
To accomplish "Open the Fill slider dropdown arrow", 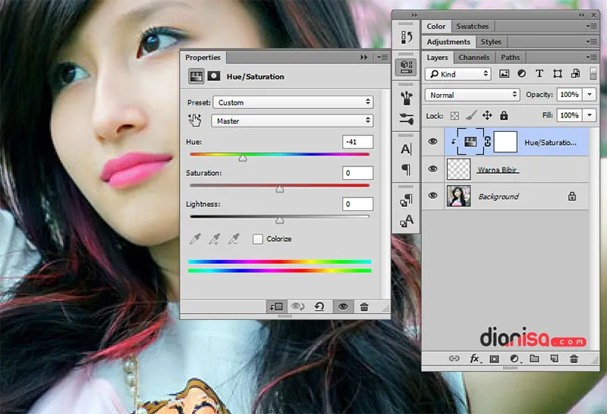I will click(590, 115).
